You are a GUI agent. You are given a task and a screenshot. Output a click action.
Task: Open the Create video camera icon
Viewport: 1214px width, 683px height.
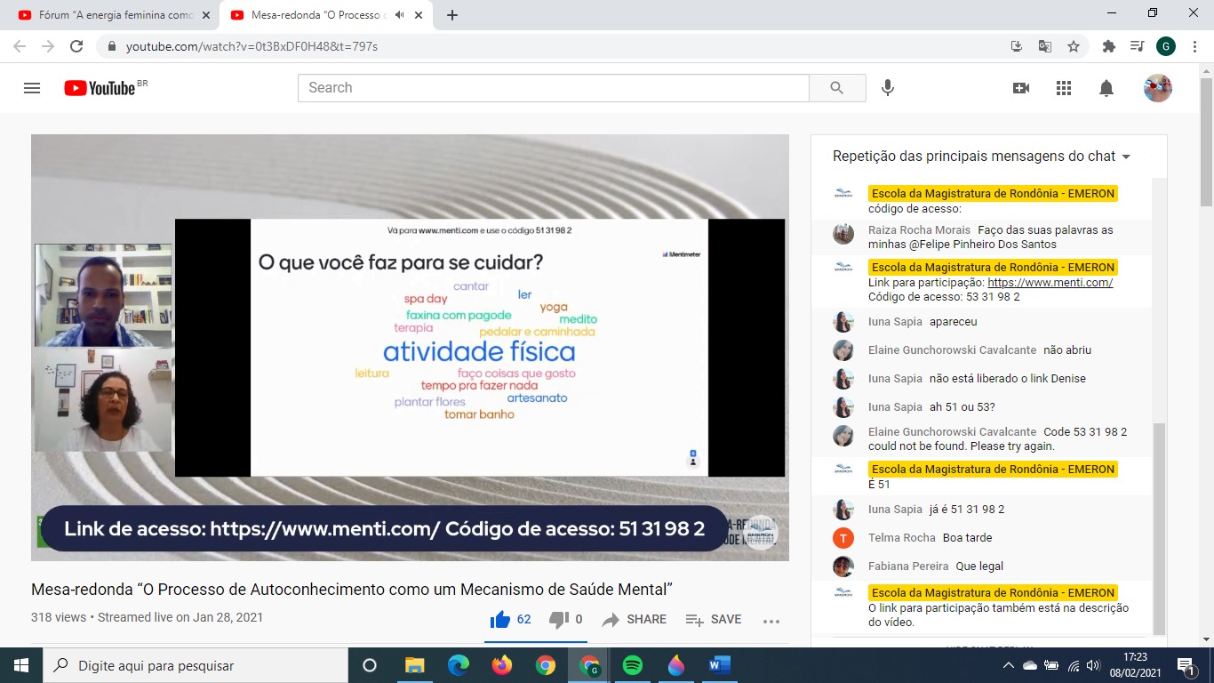point(1021,88)
